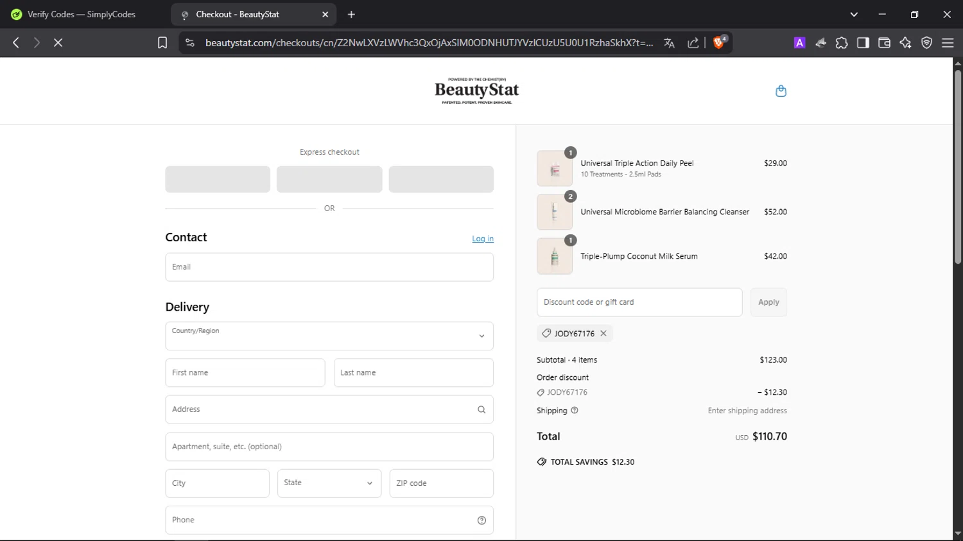Click the forward navigation arrow
Screen dimensions: 963x541
click(37, 42)
